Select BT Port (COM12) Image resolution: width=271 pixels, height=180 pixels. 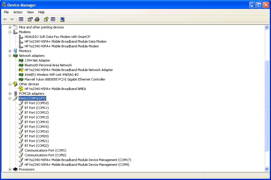coord(37,112)
